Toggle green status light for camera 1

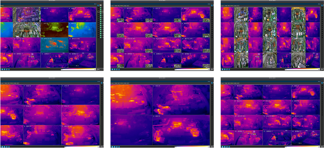101,8
